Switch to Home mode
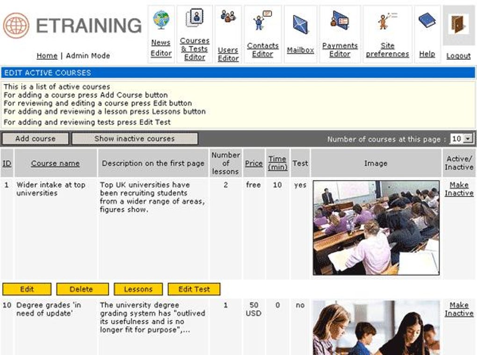The width and height of the screenshot is (477, 355). [x=46, y=56]
